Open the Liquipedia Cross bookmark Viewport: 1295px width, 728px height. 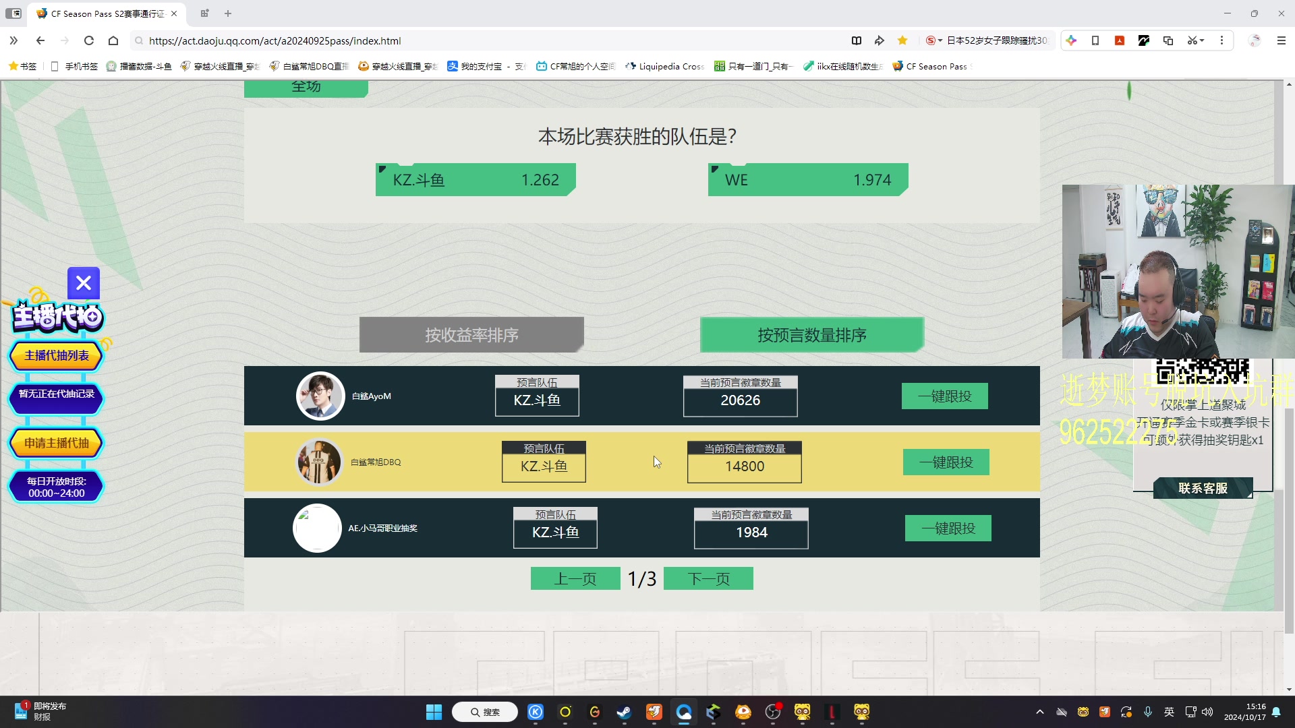tap(665, 66)
